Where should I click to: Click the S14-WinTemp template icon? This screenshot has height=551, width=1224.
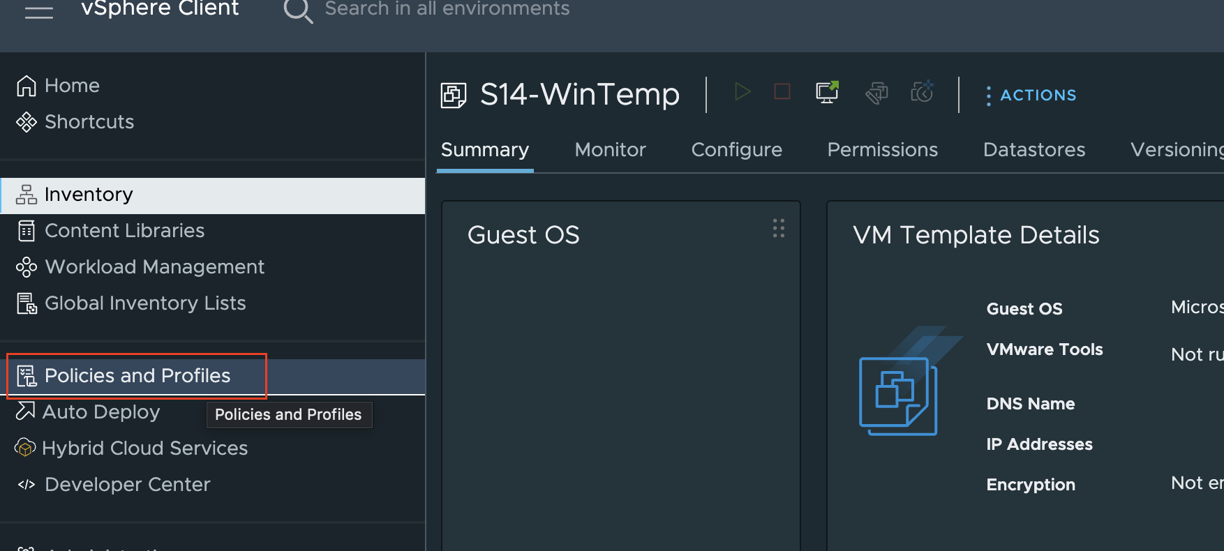click(454, 95)
